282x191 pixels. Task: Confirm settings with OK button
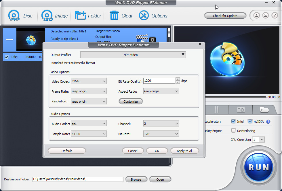click(x=157, y=151)
